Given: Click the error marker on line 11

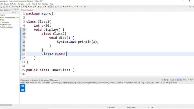Looking at the screenshot, I should click(x=21, y=54).
